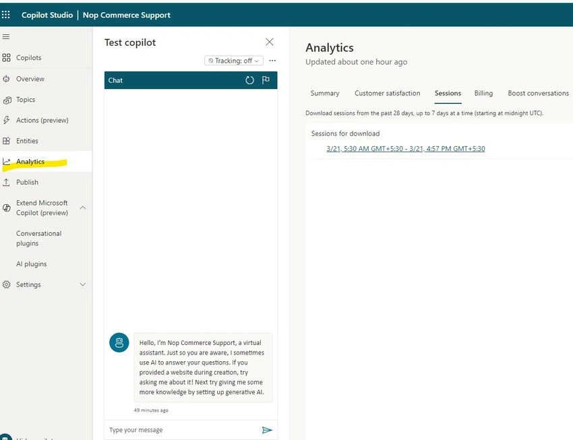
Task: Click the Publish upload arrow icon
Action: pos(6,182)
